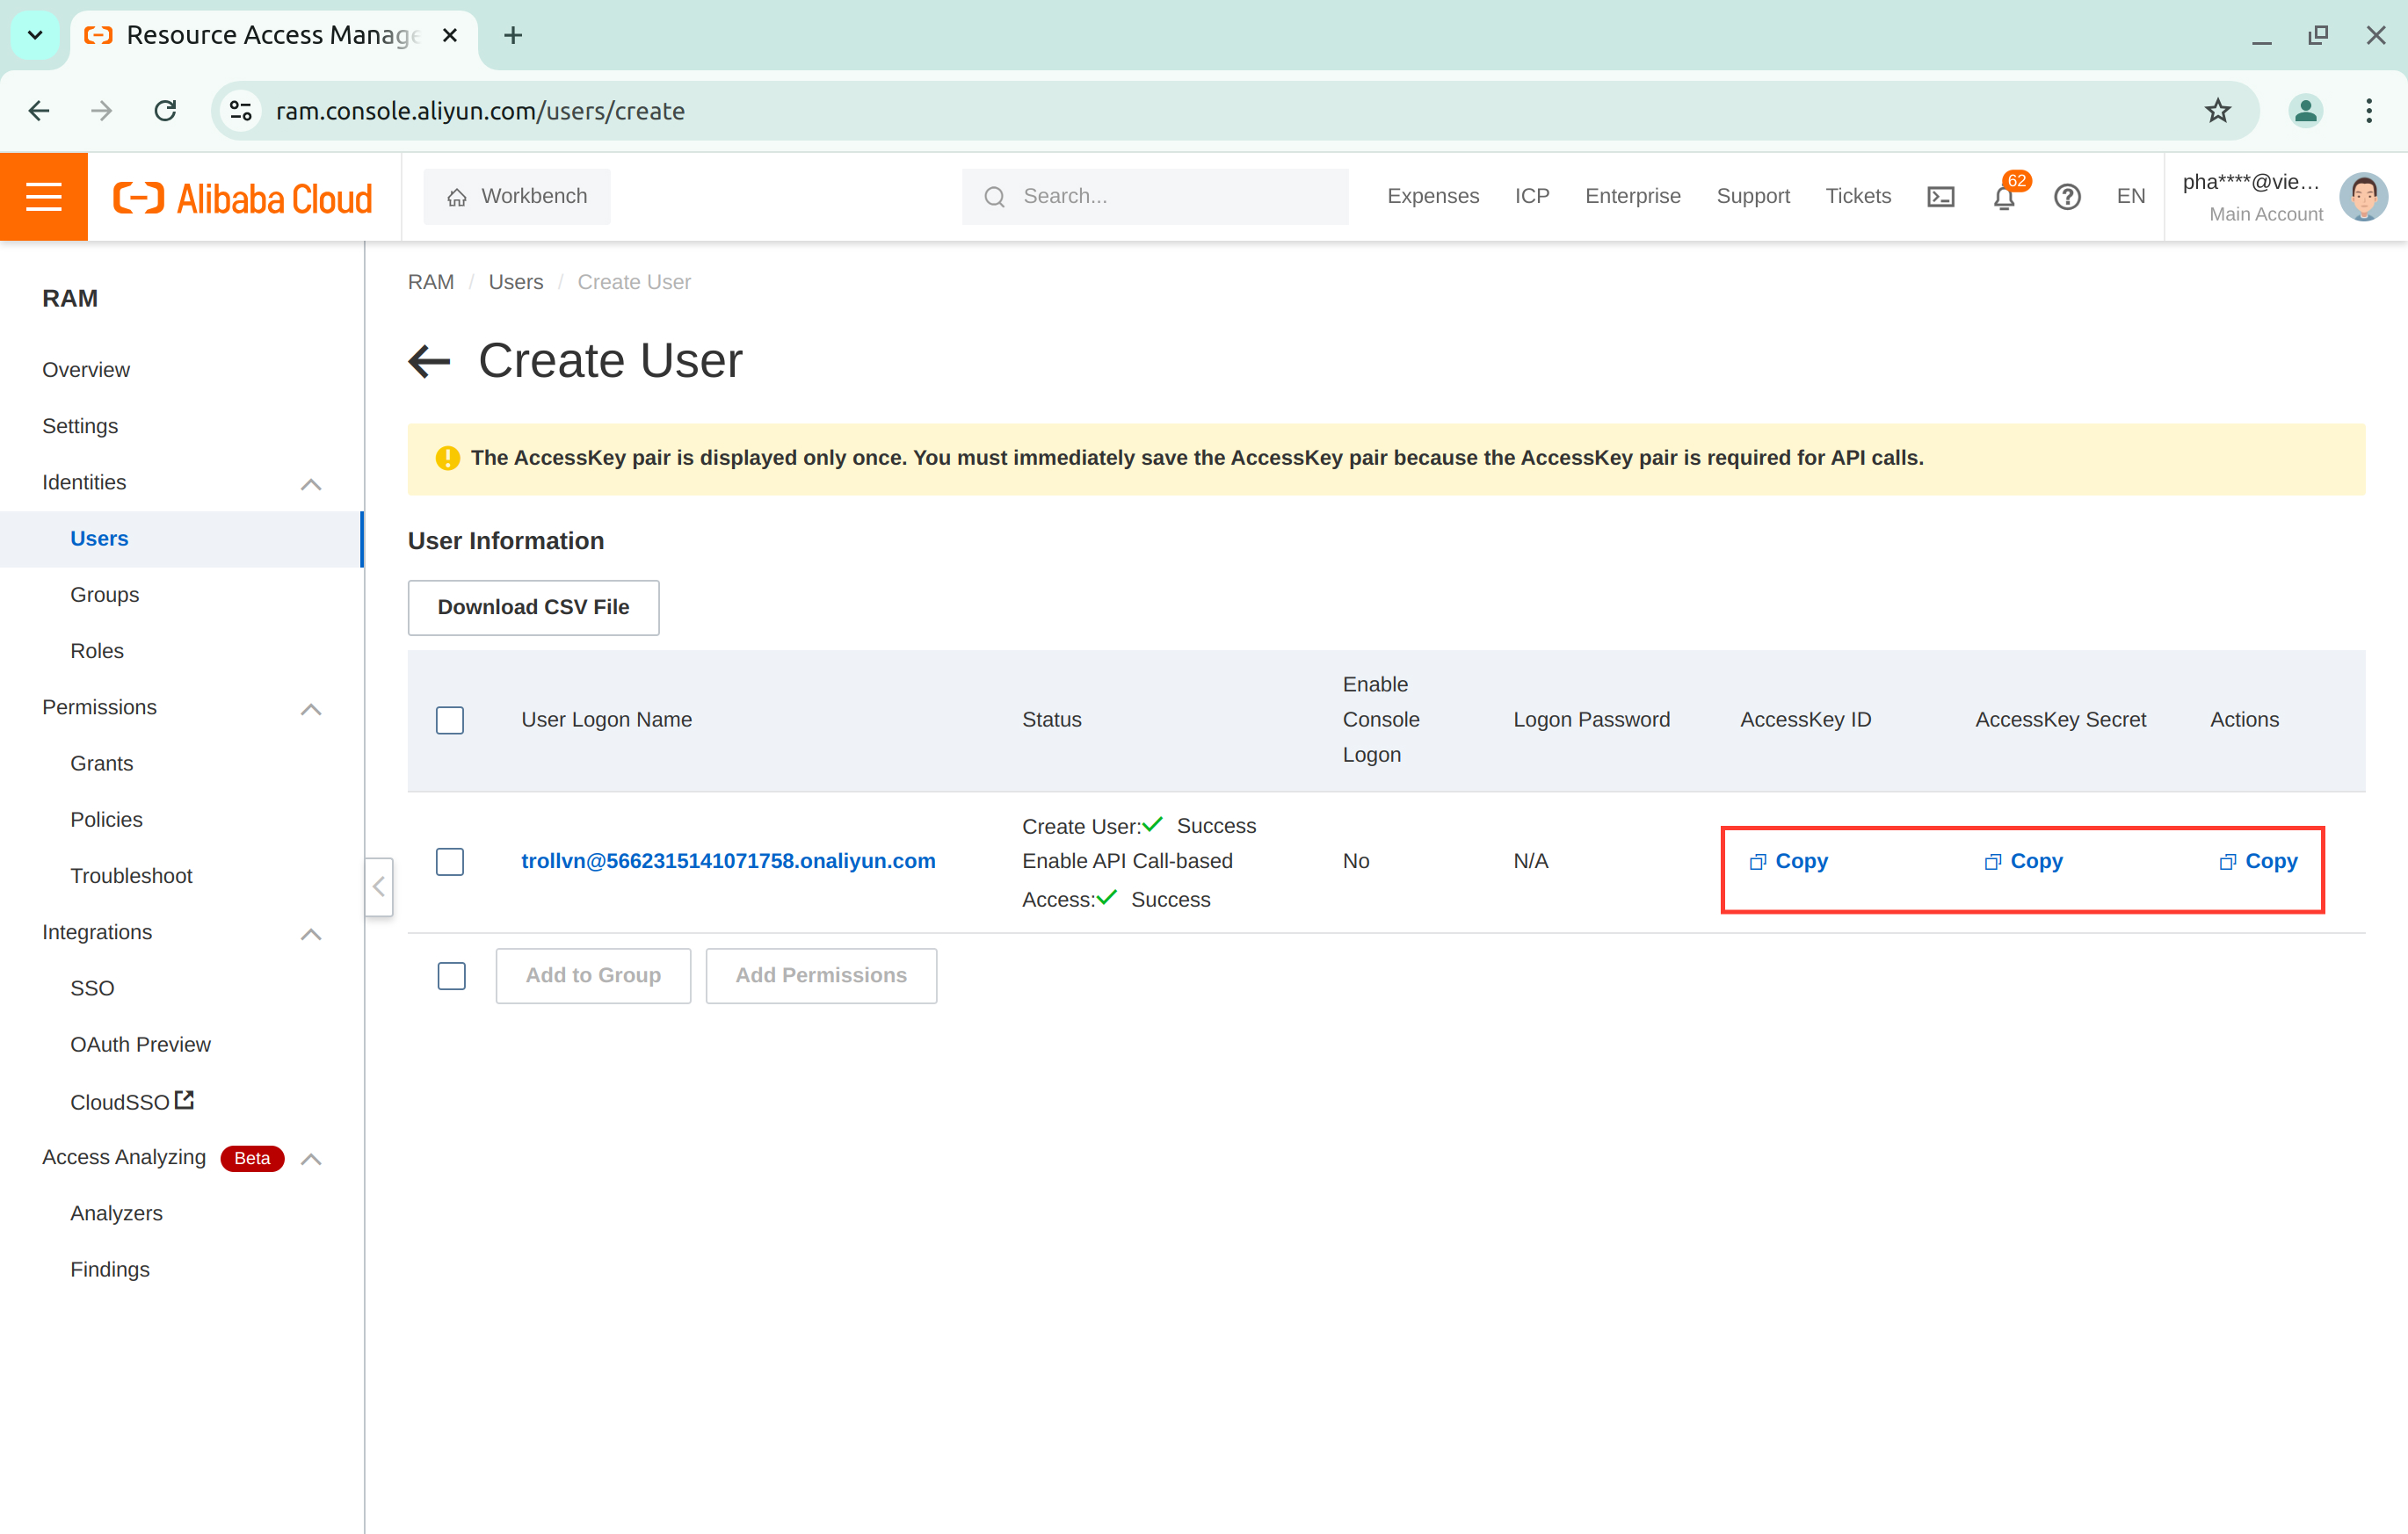Open the Cloud Shell terminal icon

point(1940,197)
